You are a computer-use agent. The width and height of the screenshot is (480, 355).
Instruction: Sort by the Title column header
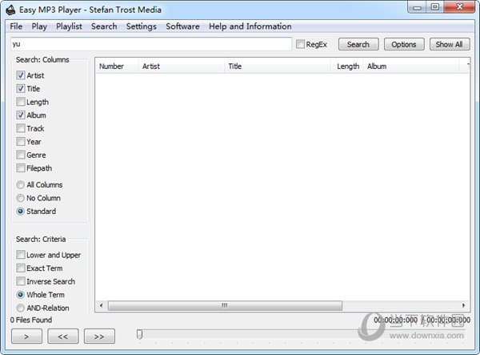point(278,67)
